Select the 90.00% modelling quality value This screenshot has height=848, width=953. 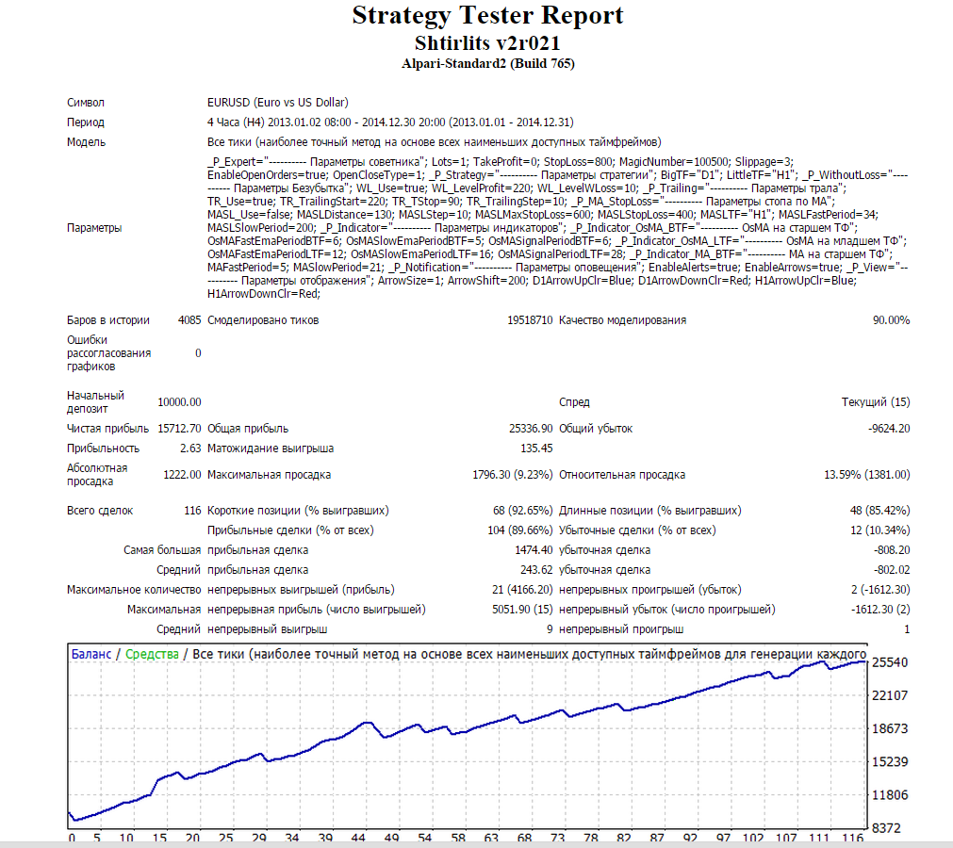891,320
